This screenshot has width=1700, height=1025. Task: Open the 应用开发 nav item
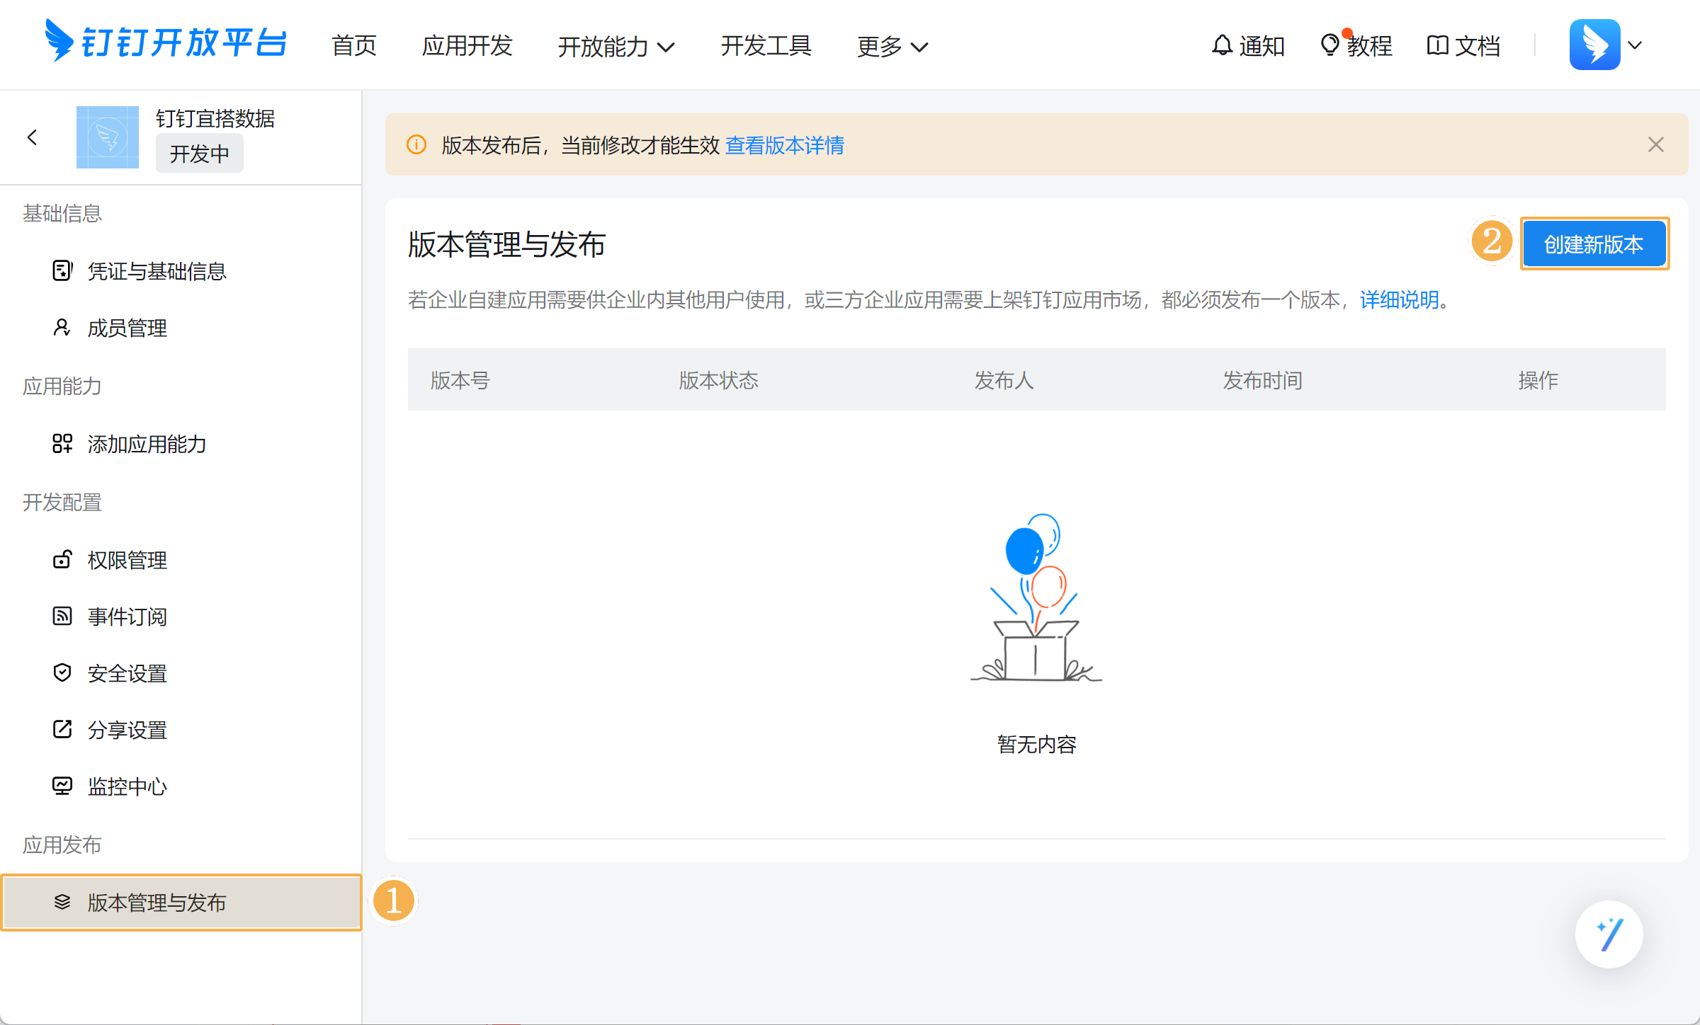point(467,45)
